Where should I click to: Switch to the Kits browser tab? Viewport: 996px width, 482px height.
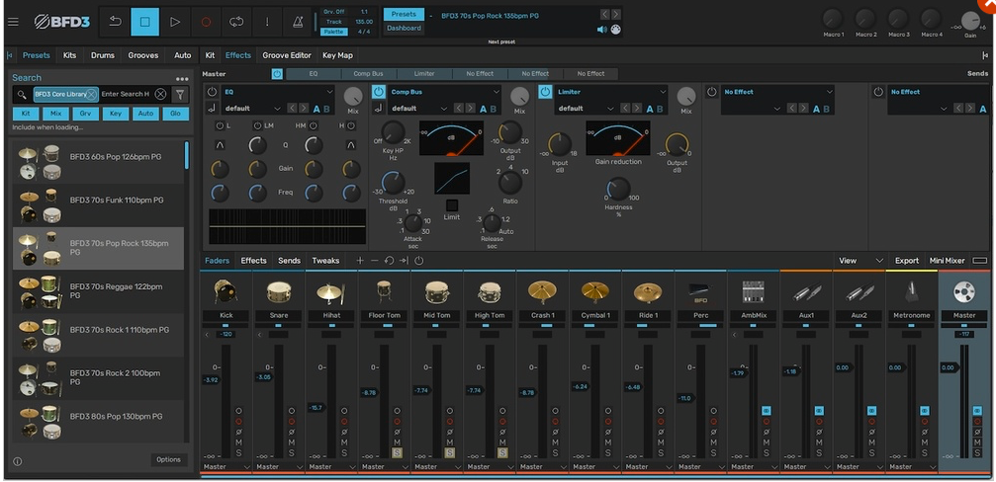(70, 55)
